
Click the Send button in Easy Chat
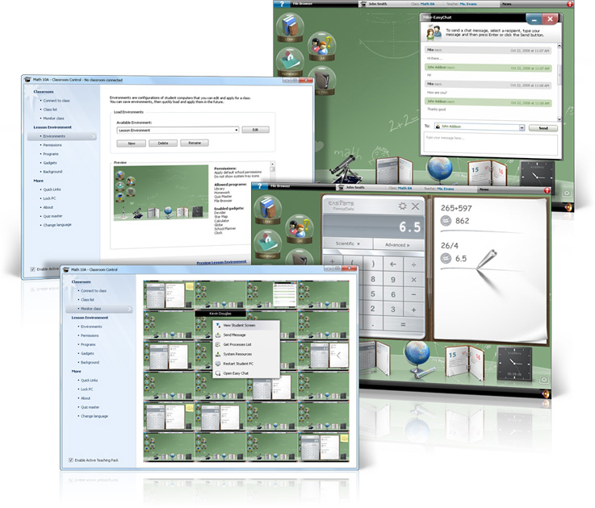[x=543, y=127]
